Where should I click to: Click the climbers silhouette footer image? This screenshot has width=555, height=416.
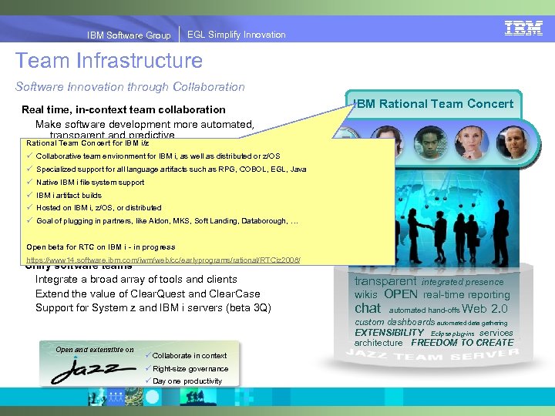(x=197, y=397)
